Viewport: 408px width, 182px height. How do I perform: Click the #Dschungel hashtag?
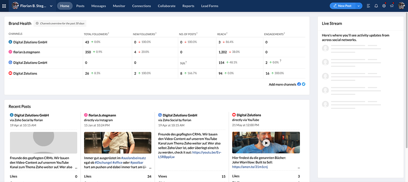(x=103, y=163)
